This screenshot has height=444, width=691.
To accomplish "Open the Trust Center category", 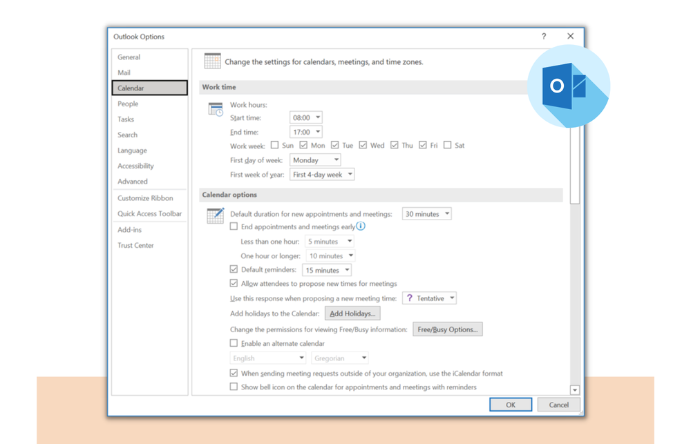I will point(149,245).
